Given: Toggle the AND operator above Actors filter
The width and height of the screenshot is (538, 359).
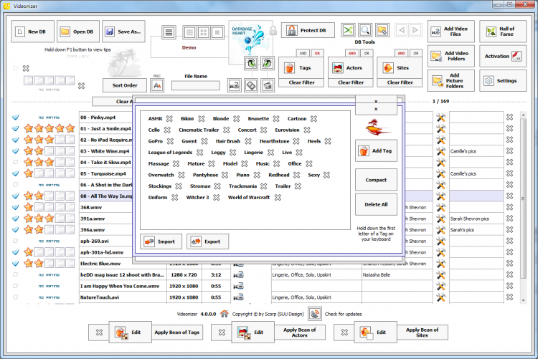Looking at the screenshot, I should 352,53.
